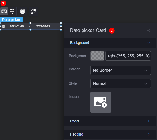Screen dimensions: 157x140
Task: Click the Date picker label tag
Action: [11, 20]
